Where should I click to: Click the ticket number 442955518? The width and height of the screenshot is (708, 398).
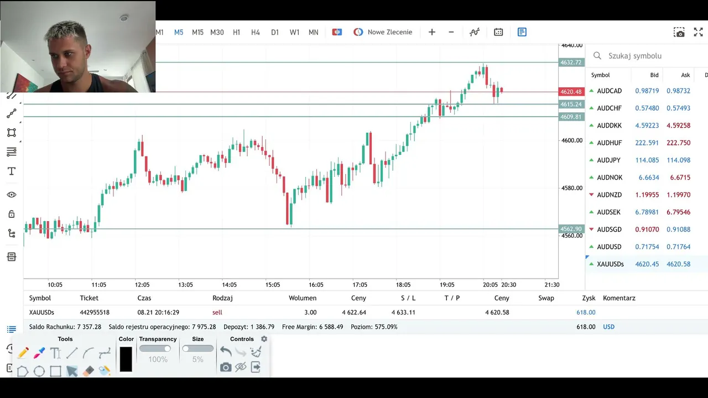coord(95,312)
